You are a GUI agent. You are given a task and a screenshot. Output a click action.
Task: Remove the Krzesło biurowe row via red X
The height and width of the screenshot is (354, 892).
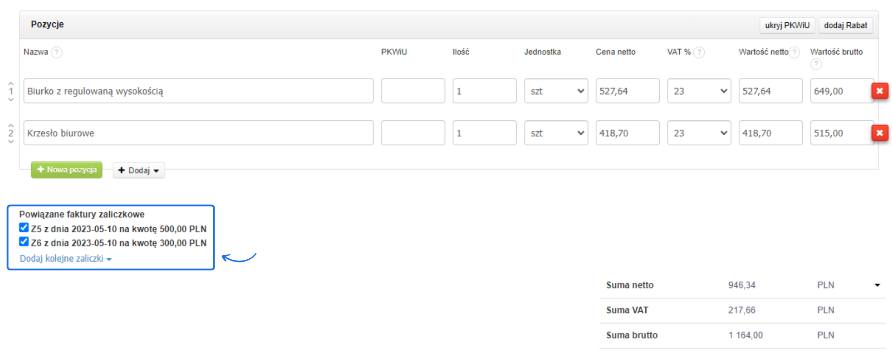(879, 133)
